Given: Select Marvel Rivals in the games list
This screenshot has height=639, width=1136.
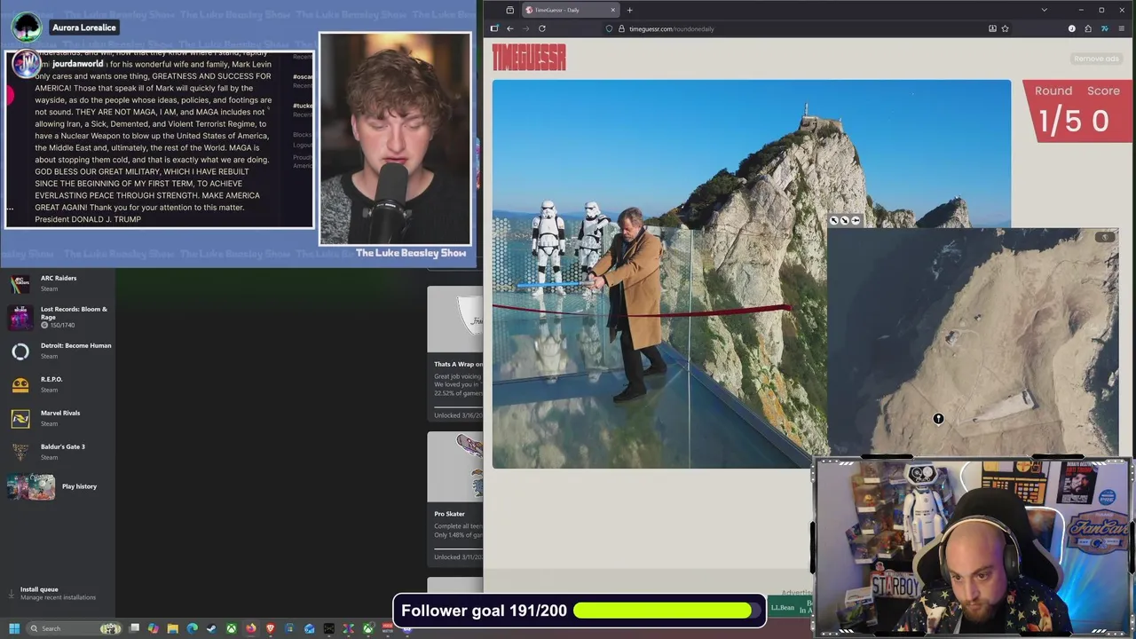Looking at the screenshot, I should [58, 418].
